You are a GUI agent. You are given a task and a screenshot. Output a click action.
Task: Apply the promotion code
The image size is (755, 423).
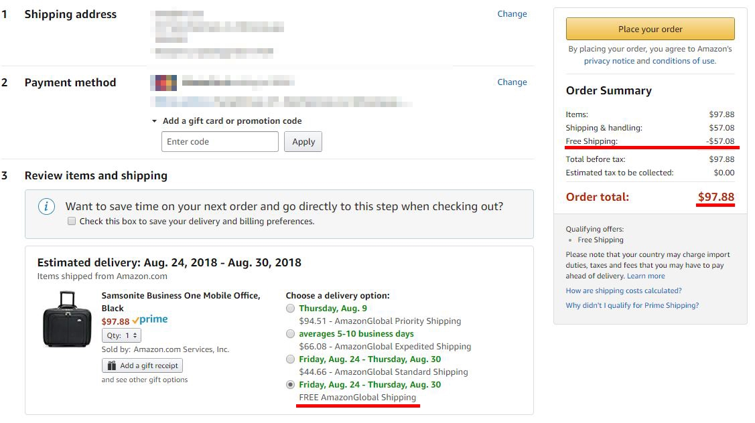303,141
